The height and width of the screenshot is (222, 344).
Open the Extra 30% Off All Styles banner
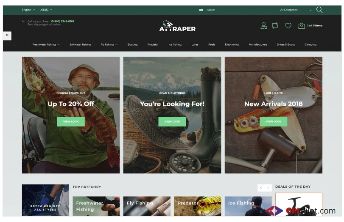(x=45, y=200)
